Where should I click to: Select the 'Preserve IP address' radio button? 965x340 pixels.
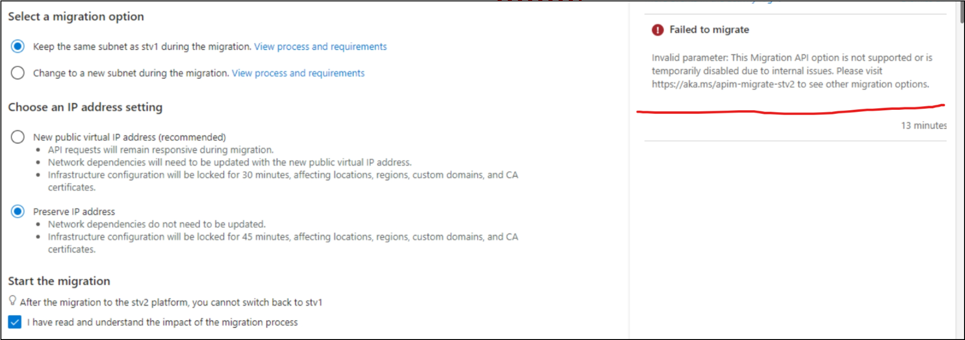coord(18,211)
